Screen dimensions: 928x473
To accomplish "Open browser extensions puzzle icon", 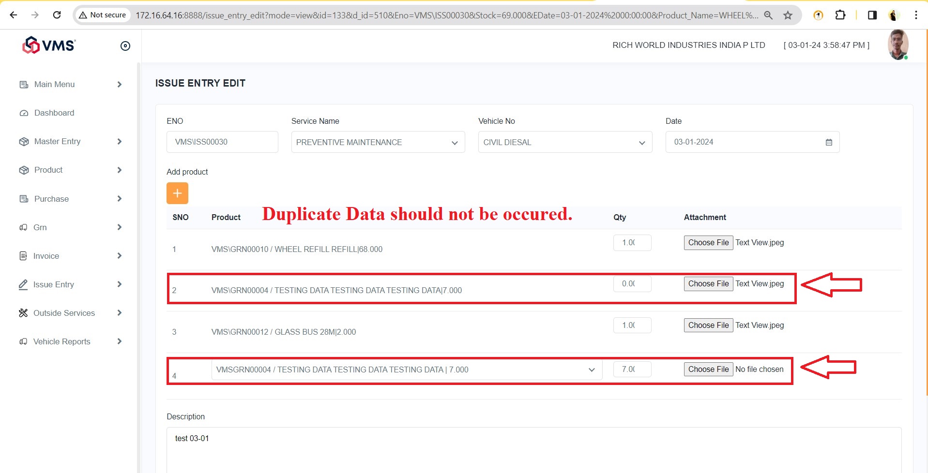I will pos(840,15).
